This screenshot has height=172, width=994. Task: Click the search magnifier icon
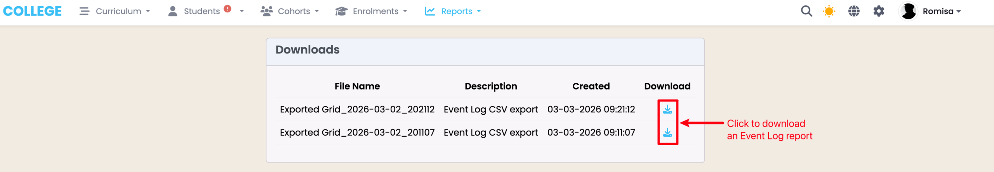click(x=806, y=11)
